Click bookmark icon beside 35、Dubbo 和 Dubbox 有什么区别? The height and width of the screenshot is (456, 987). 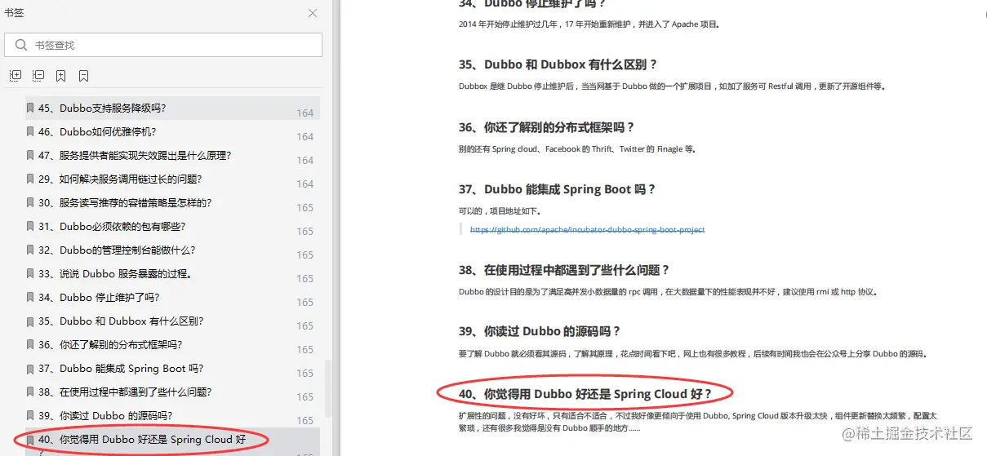pyautogui.click(x=30, y=321)
